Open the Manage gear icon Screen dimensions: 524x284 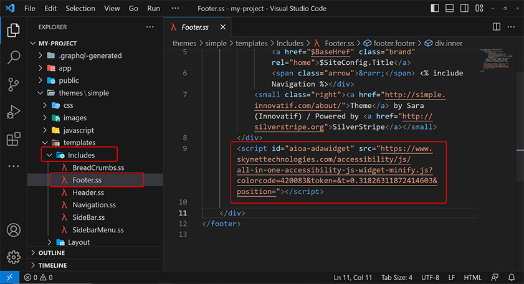click(x=13, y=257)
